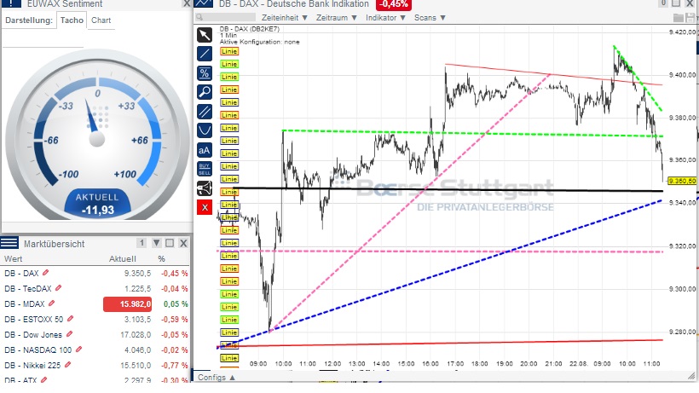
Task: Click the 17.028,0 Dow Jones value
Action: [136, 335]
